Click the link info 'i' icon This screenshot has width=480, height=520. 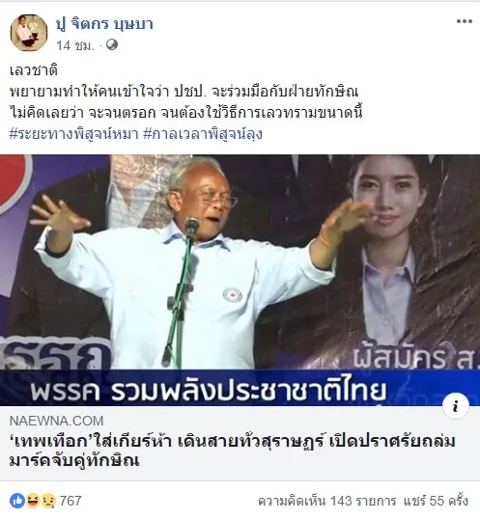click(x=456, y=406)
